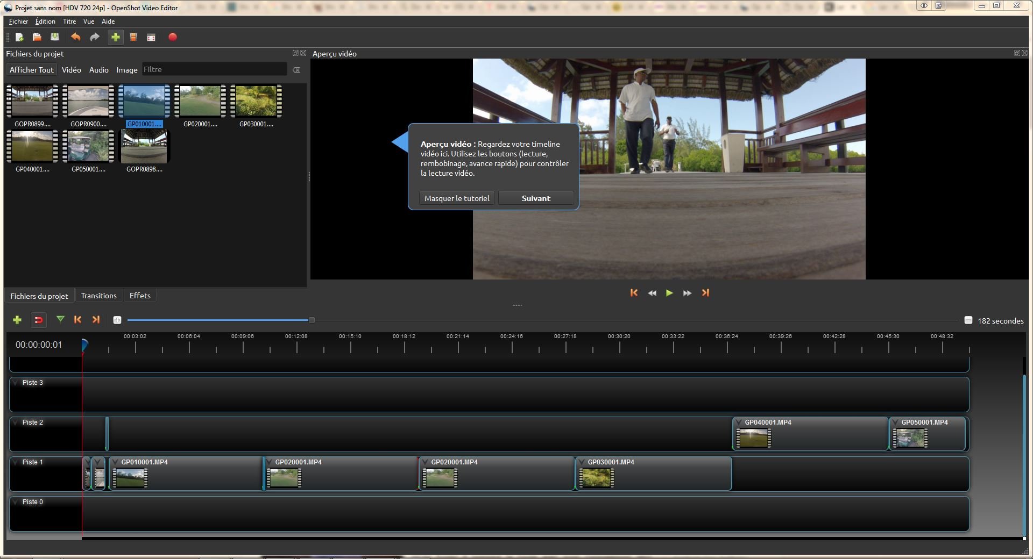Click Masquer le tutoriel button

coord(457,198)
